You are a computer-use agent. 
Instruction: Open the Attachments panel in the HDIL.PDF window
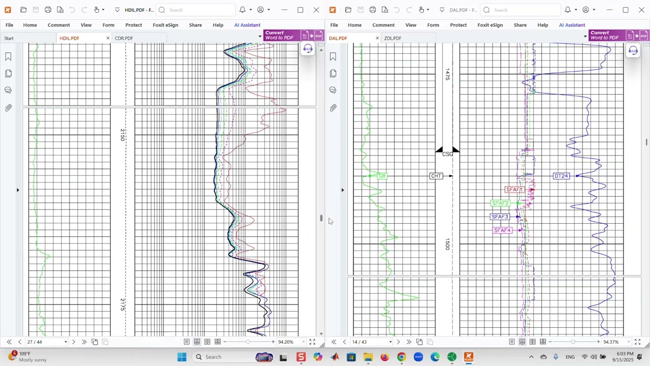(x=8, y=108)
